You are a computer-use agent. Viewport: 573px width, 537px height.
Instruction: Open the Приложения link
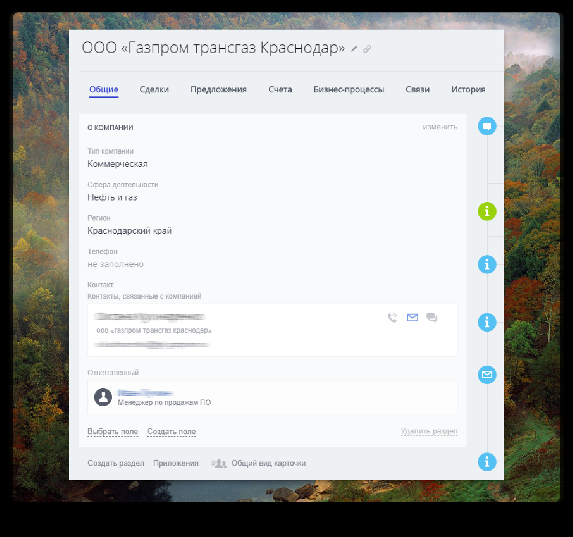pos(176,463)
